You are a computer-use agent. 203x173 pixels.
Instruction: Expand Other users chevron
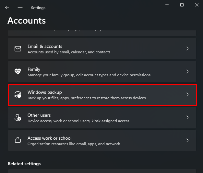187,118
